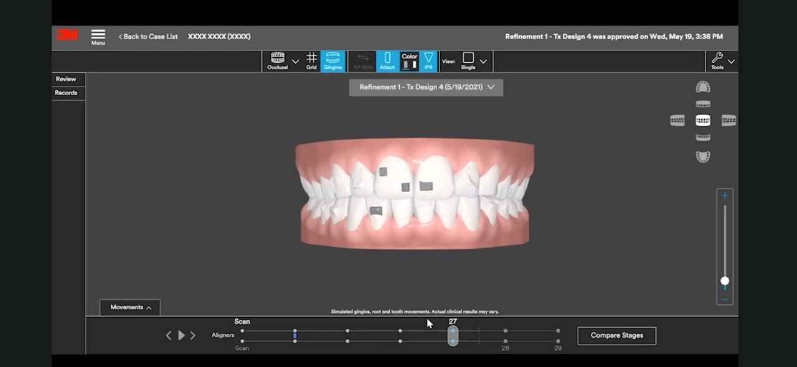Switch to the right side teeth view icon
The image size is (797, 367).
pos(729,121)
